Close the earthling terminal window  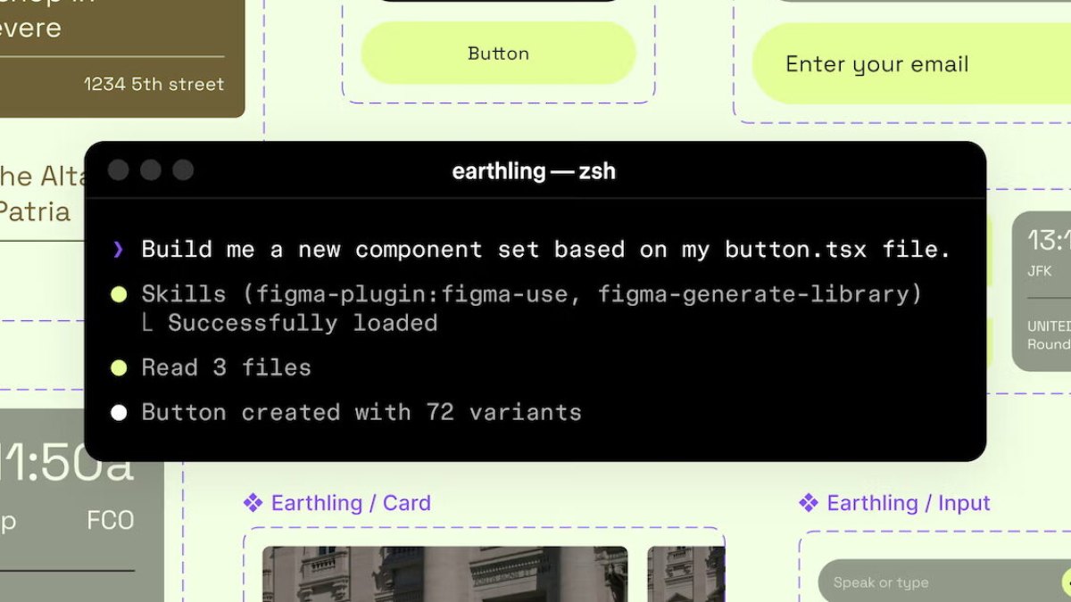point(119,170)
